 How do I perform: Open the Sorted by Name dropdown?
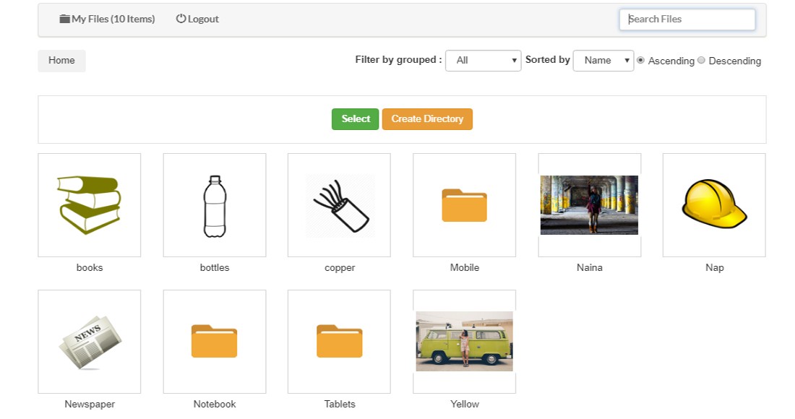click(x=603, y=60)
